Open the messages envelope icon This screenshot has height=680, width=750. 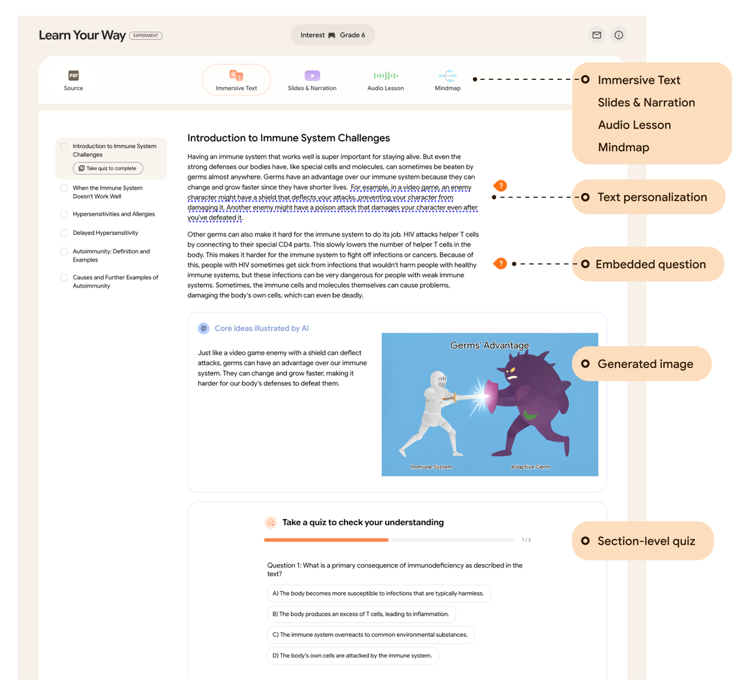tap(596, 35)
